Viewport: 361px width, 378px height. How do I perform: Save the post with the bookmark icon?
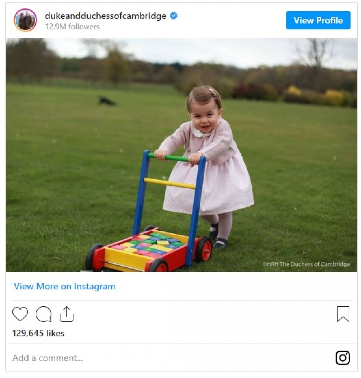[x=343, y=314]
